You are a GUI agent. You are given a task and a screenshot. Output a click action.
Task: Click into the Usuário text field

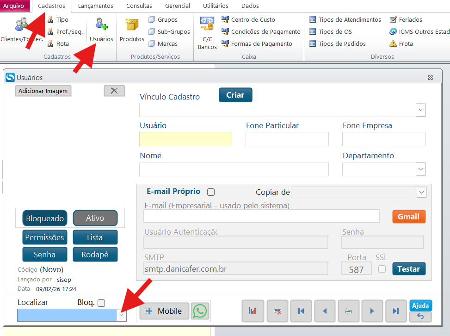(x=185, y=139)
